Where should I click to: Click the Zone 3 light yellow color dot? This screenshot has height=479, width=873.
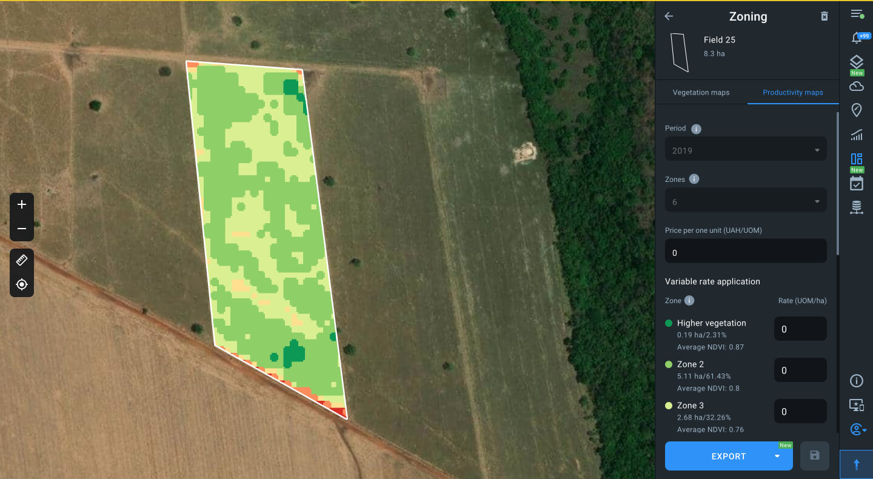tap(669, 406)
